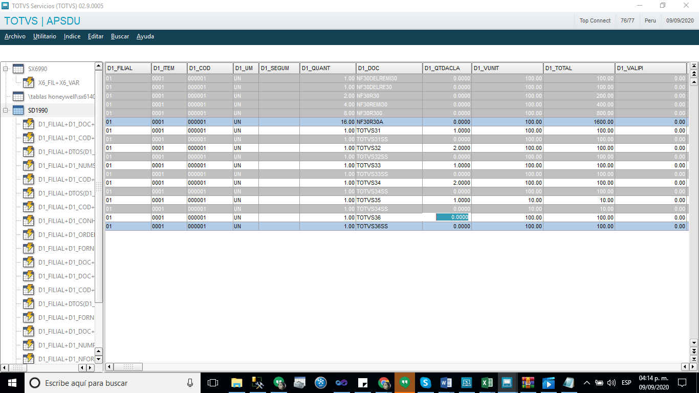Click the SD1990 table icon
The width and height of the screenshot is (699, 393).
pyautogui.click(x=18, y=111)
